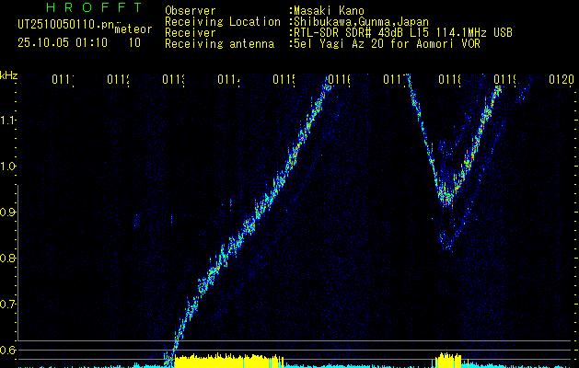Click the 0113 time axis marker
579x368 pixels.
point(173,80)
